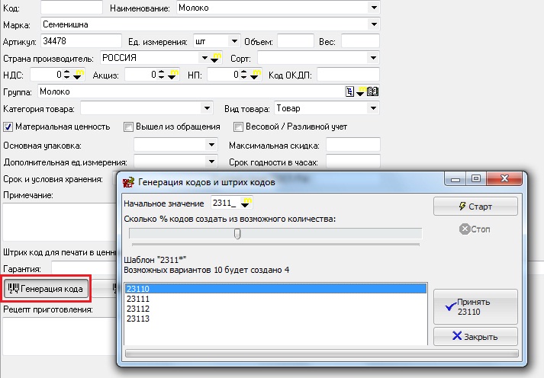This screenshot has height=378, width=544.
Task: Expand the Основная упаковка dropdown
Action: tap(211, 145)
